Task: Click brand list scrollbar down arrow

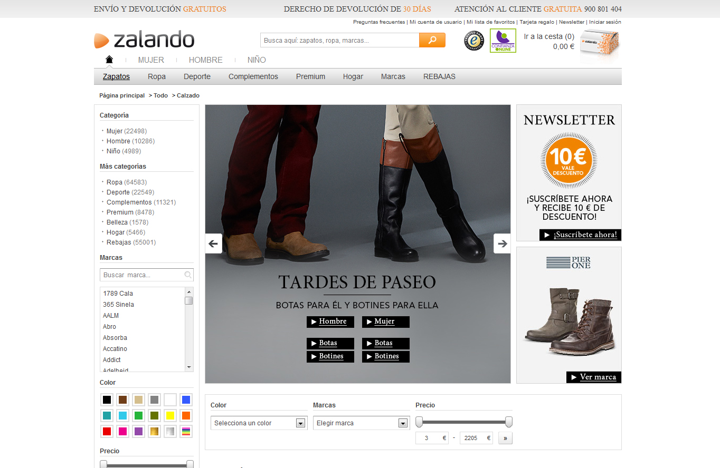Action: [x=189, y=367]
